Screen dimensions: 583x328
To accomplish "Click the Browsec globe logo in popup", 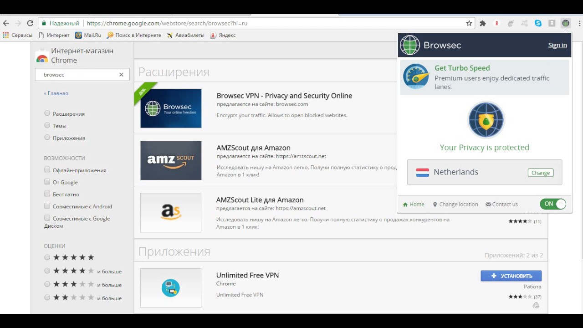I will point(410,45).
